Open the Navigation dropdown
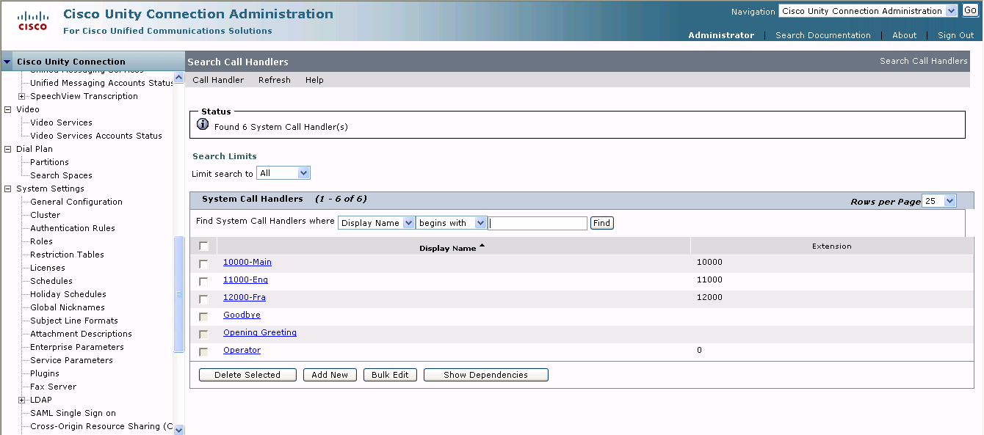The width and height of the screenshot is (984, 435). (x=868, y=11)
